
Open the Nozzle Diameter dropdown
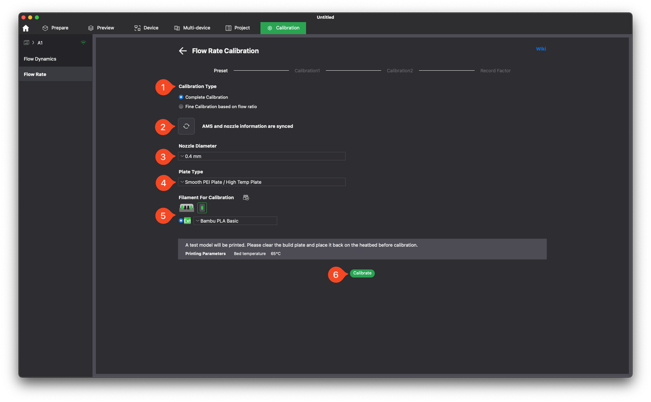tap(261, 157)
